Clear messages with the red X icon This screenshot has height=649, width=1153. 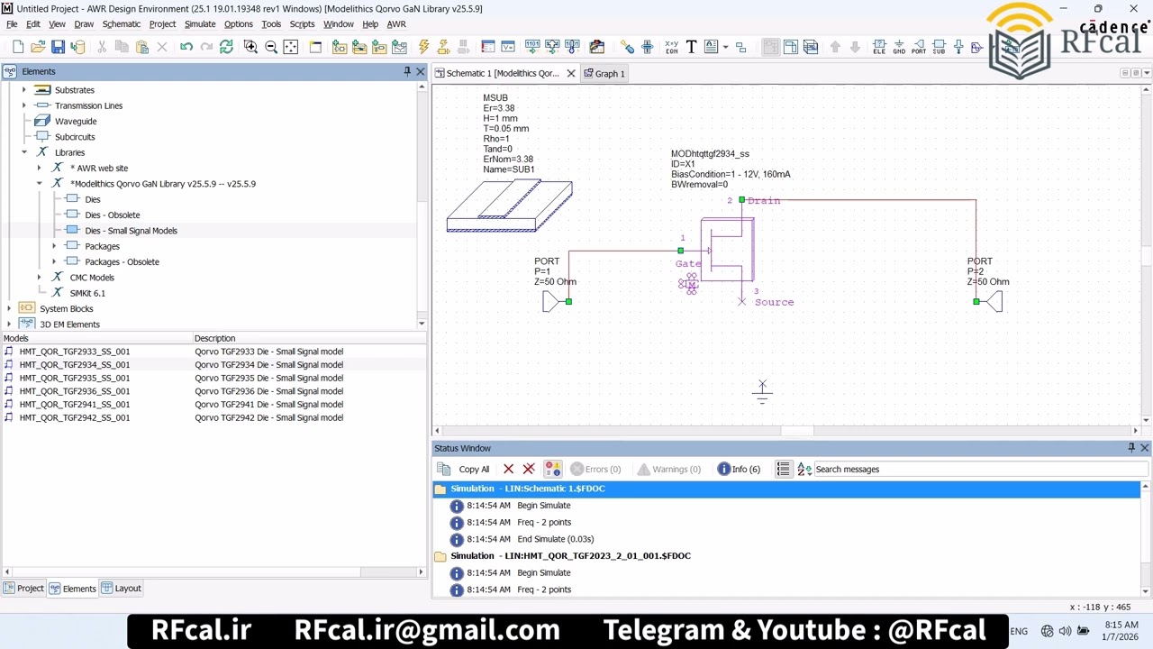[509, 469]
